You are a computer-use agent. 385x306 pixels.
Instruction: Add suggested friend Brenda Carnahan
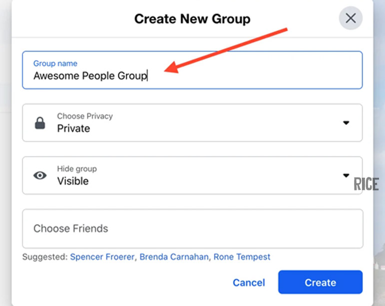coord(174,257)
